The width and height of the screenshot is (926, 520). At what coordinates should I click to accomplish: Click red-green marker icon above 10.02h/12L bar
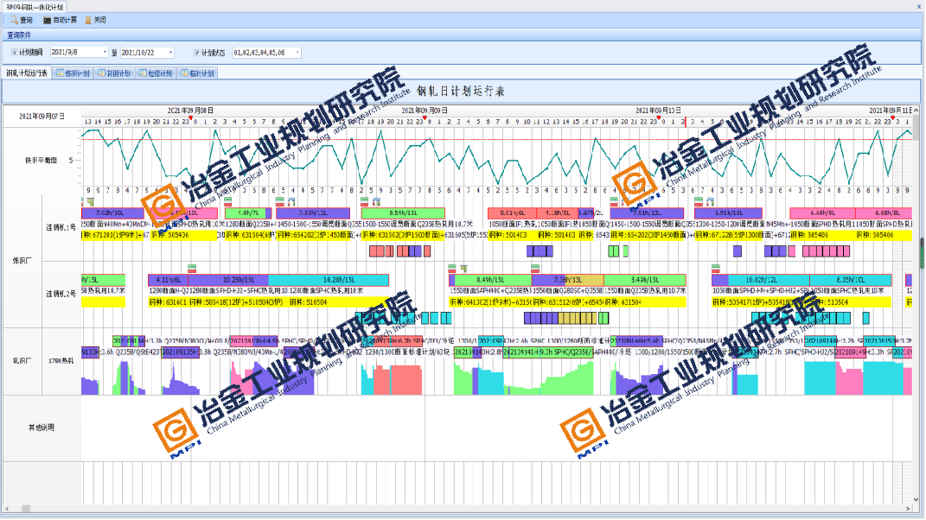tap(716, 269)
